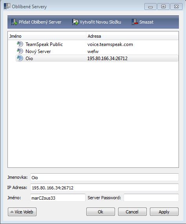Click the Smazat delete bookmark icon
Viewport: 186px width, 224px height.
[x=135, y=22]
